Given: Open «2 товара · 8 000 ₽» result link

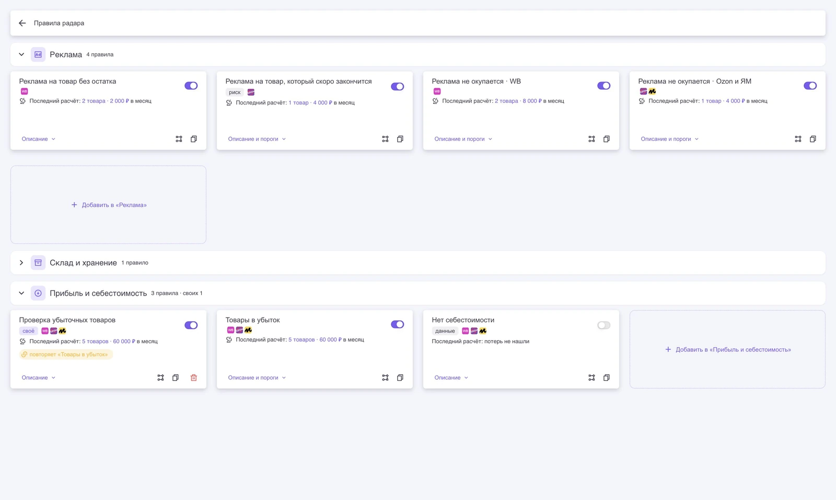Looking at the screenshot, I should [x=518, y=101].
